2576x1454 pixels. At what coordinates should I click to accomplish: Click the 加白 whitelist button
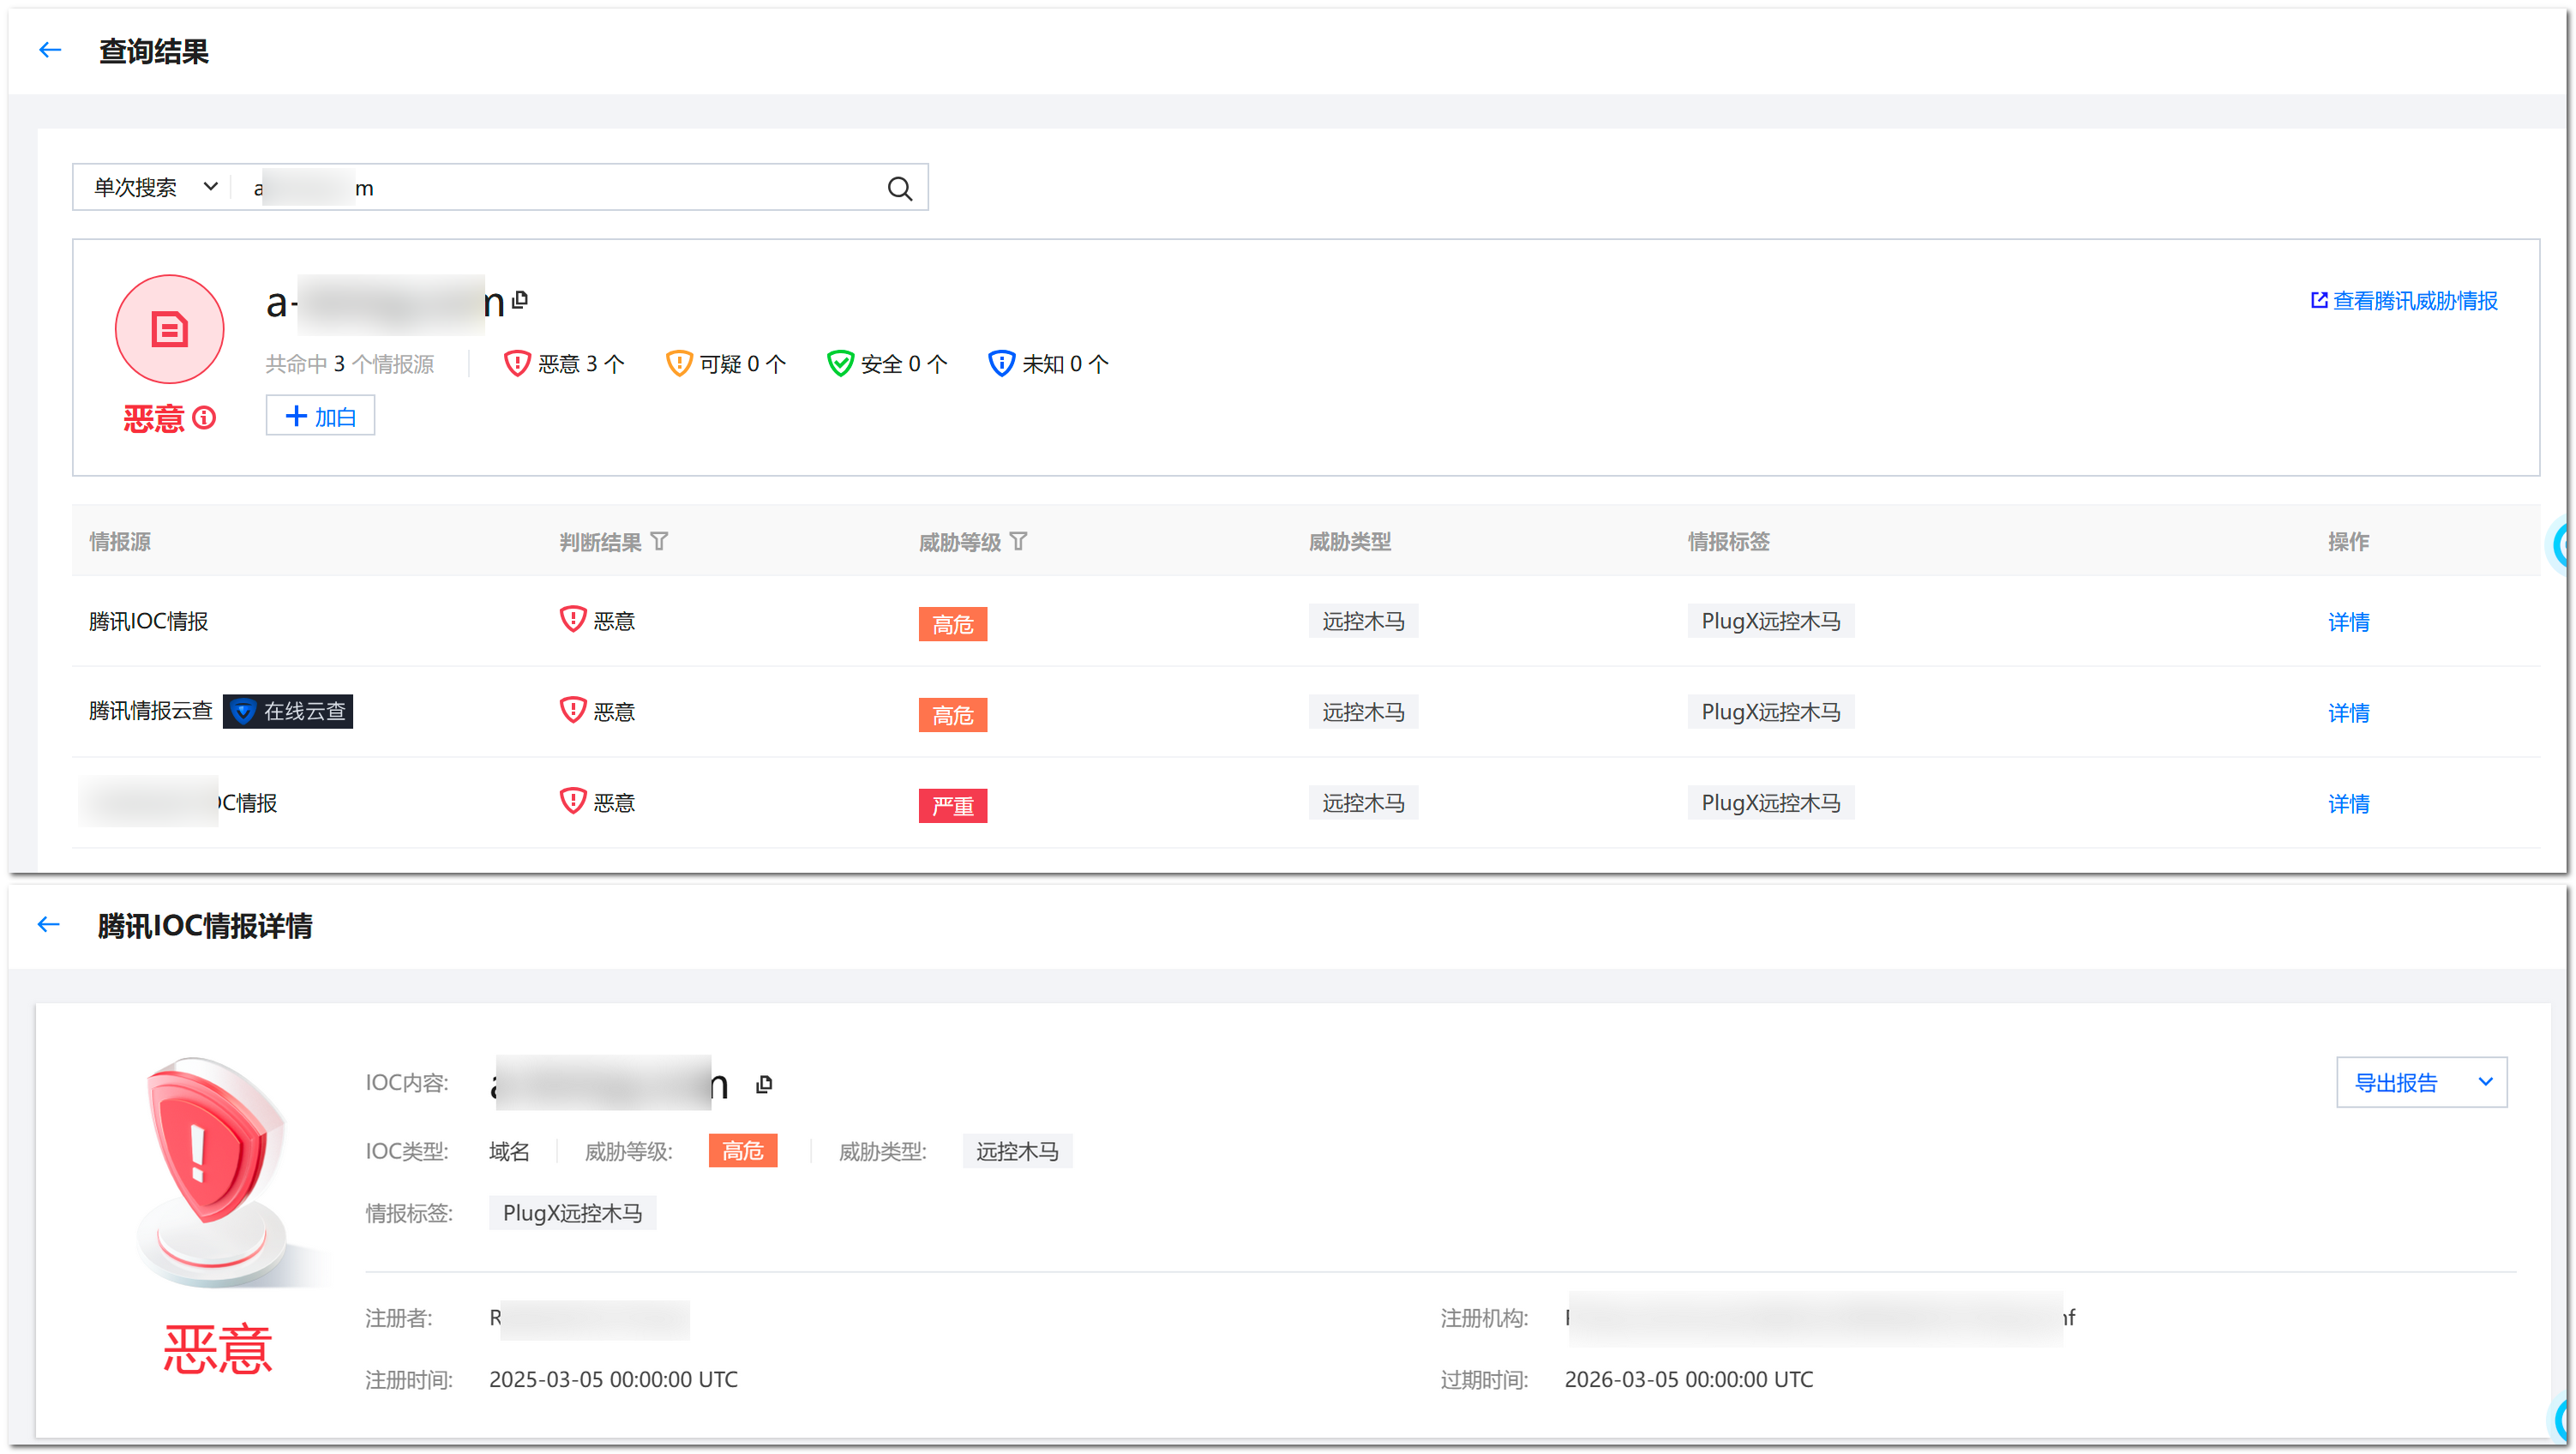pyautogui.click(x=320, y=416)
